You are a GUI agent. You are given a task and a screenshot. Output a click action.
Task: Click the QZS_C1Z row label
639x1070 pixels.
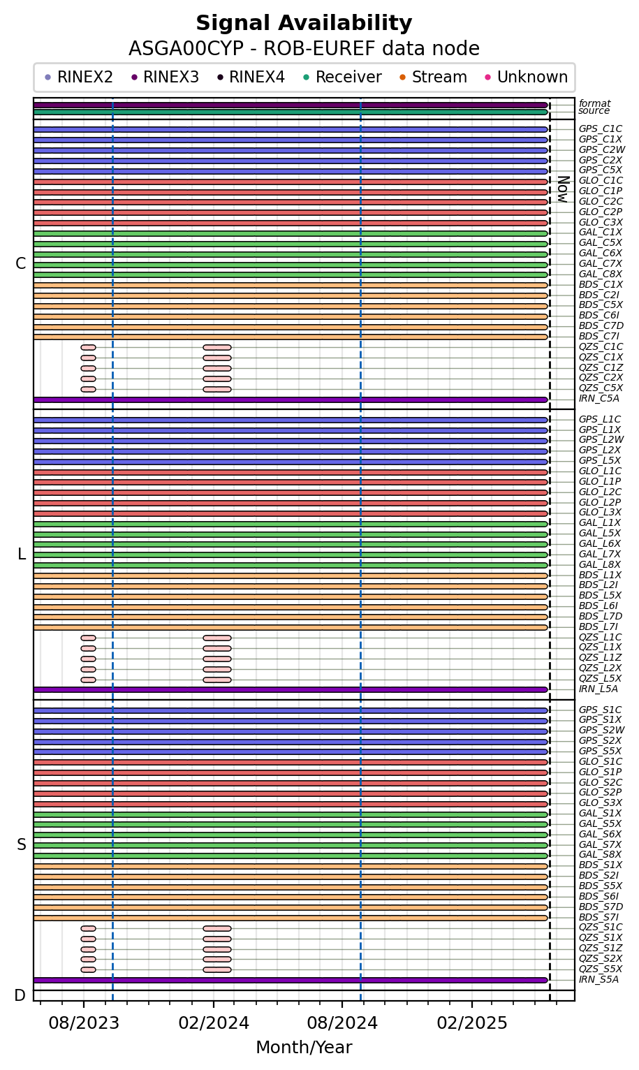601,368
